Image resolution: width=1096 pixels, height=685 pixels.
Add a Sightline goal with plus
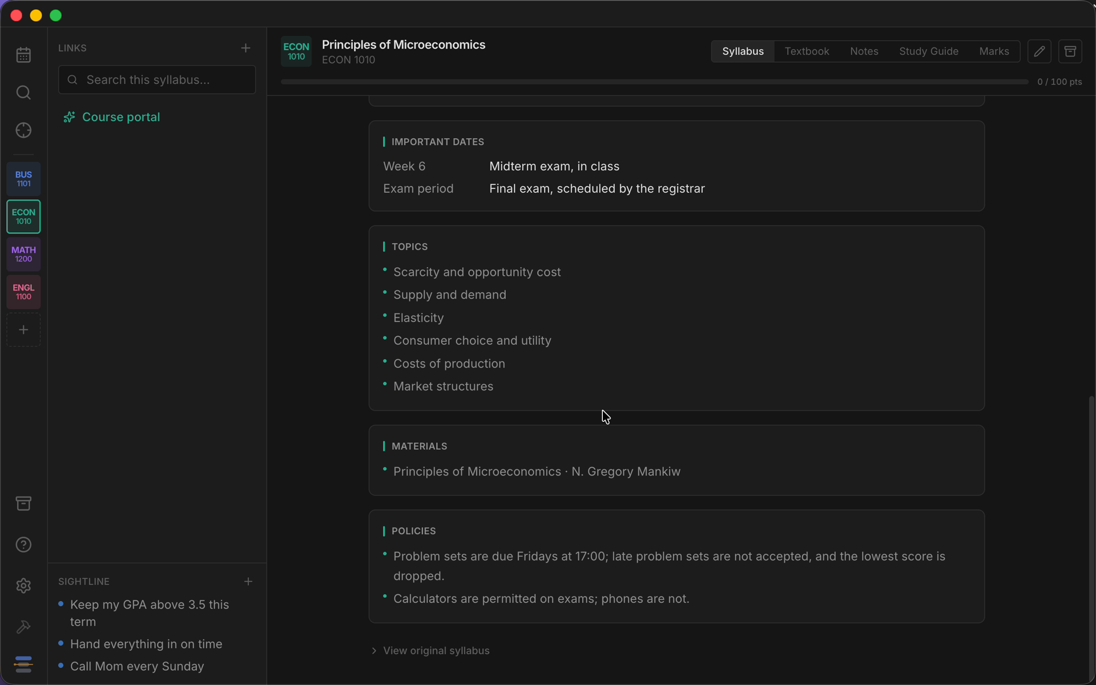click(x=248, y=581)
